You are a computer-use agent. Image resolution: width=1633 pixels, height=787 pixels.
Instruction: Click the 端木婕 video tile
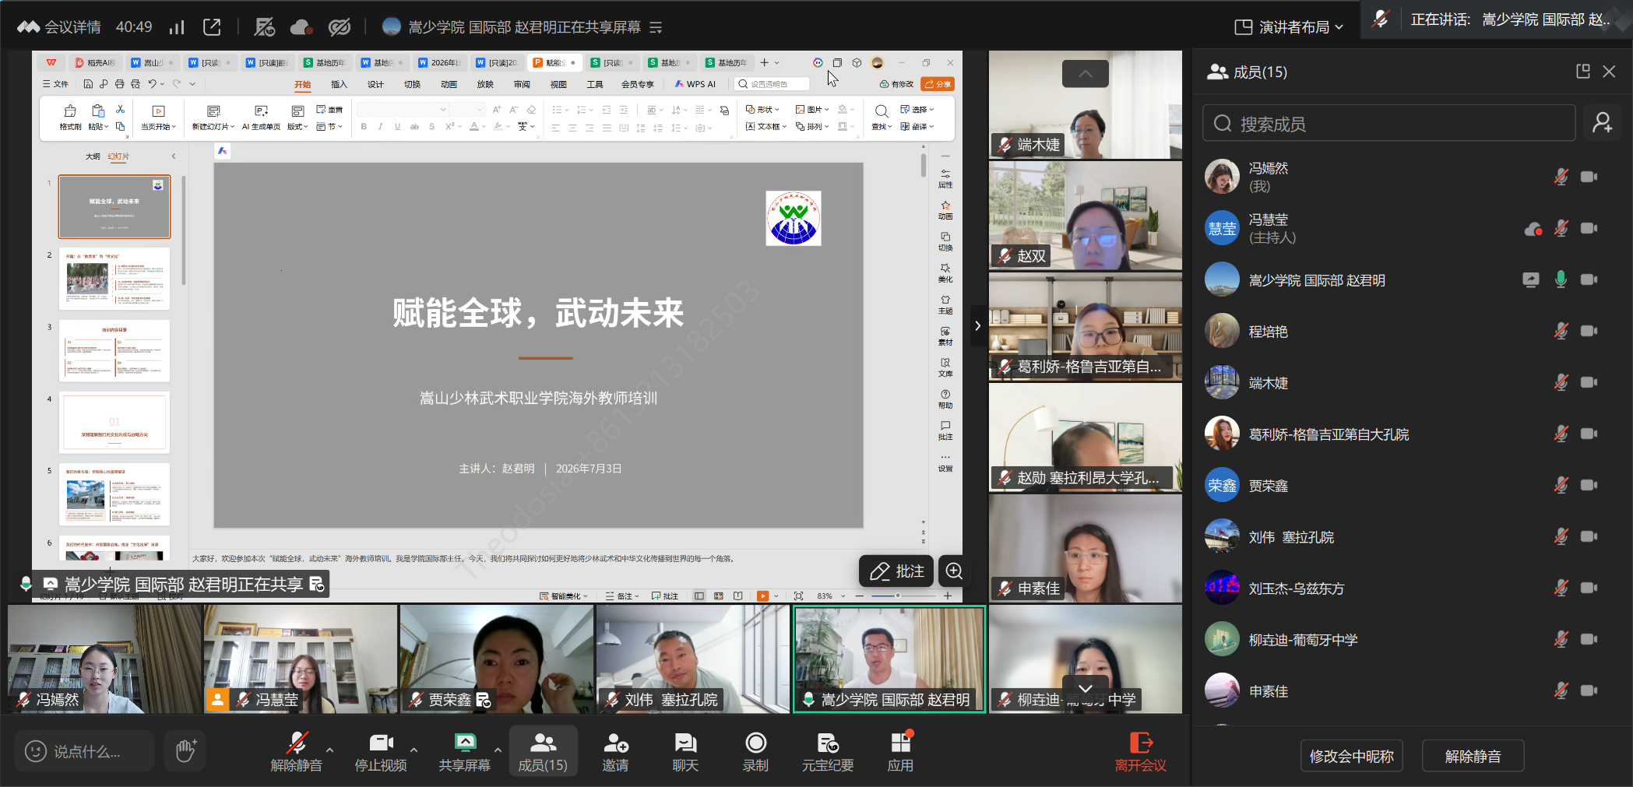(x=1085, y=105)
